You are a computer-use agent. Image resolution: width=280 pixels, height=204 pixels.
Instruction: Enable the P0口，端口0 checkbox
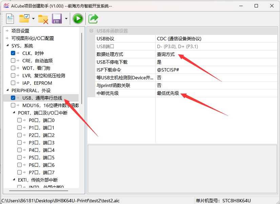pos(19,120)
